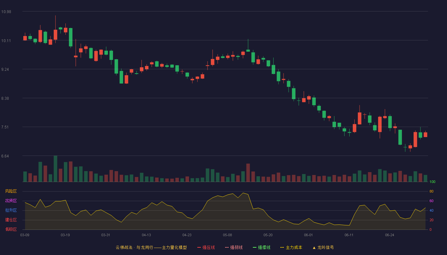Click the 10.98 price axis label
447x255 pixels.
[x=6, y=11]
